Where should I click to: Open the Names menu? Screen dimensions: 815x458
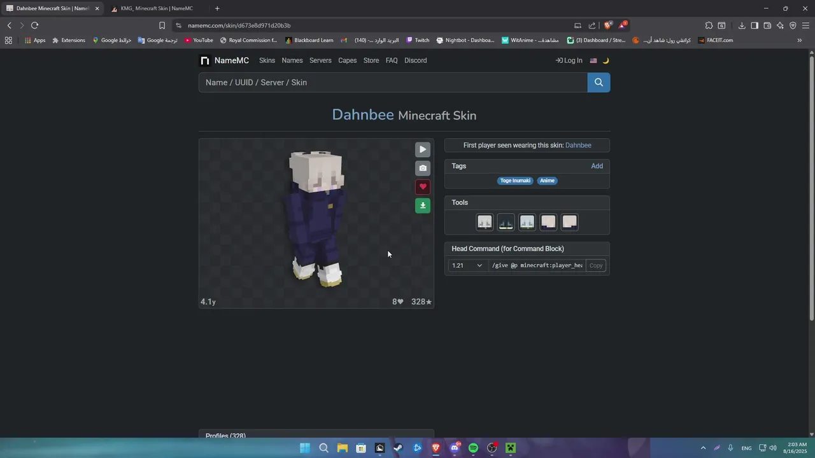(292, 60)
